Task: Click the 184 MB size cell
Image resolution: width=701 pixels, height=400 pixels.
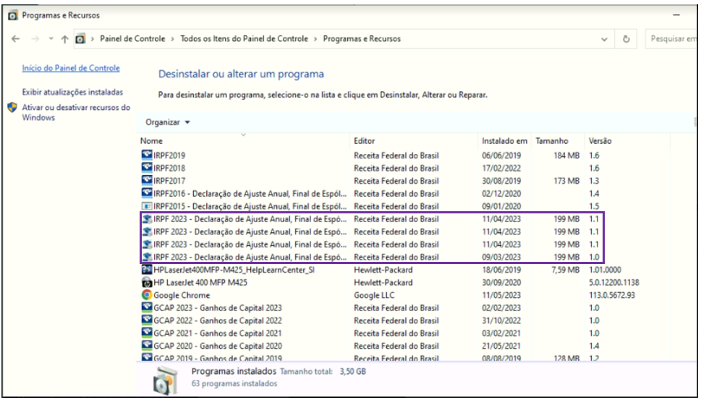Action: [567, 155]
